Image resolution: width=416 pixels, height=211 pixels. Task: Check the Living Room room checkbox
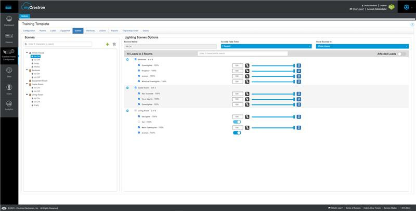point(136,111)
